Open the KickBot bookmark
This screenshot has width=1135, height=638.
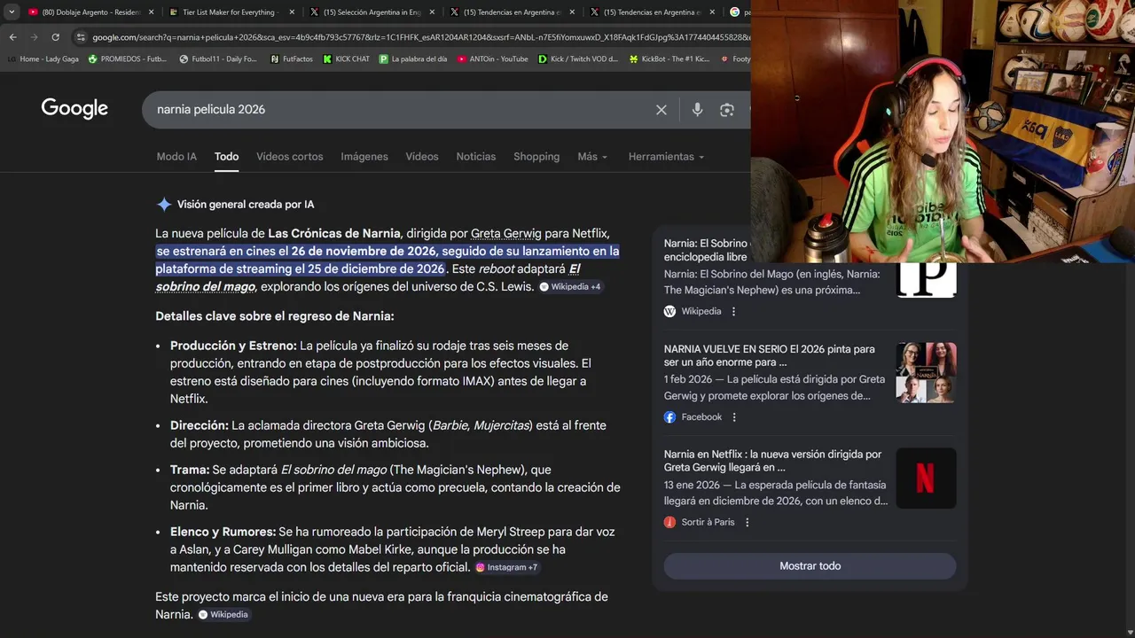669,59
